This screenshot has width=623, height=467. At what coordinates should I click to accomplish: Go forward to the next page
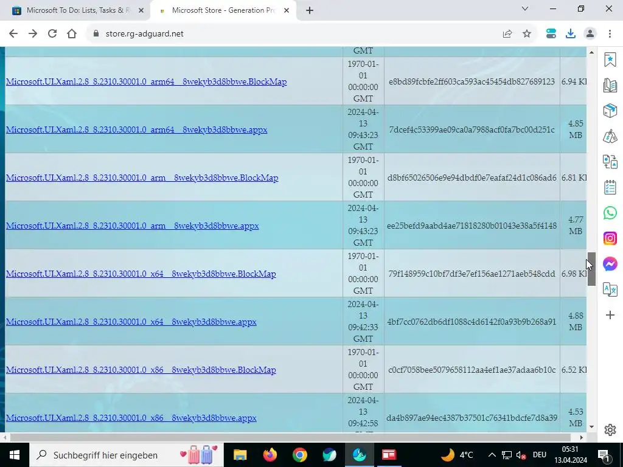pyautogui.click(x=33, y=34)
